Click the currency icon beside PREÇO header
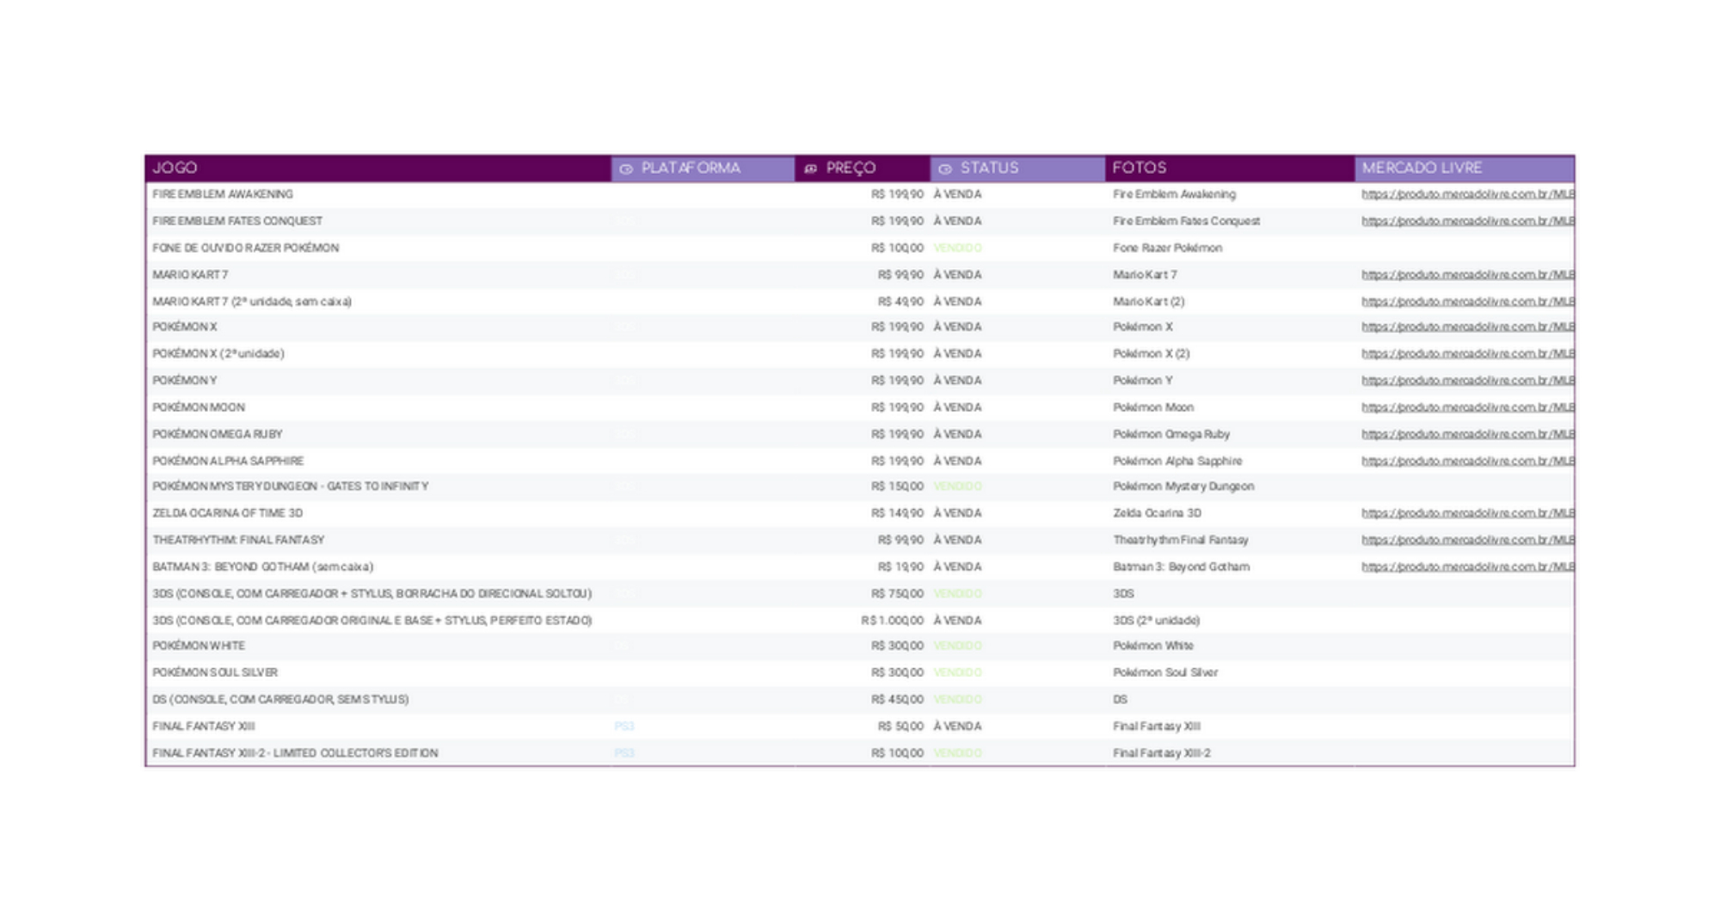Screen dimensions: 1720x903 810,169
